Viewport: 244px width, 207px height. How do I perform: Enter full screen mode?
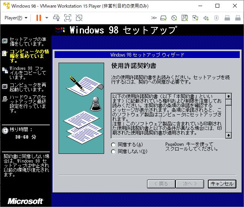coord(68,18)
